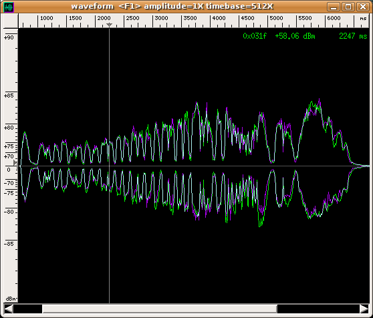Click the left scroll arrow of horizontal scrollbar

[x=9, y=309]
